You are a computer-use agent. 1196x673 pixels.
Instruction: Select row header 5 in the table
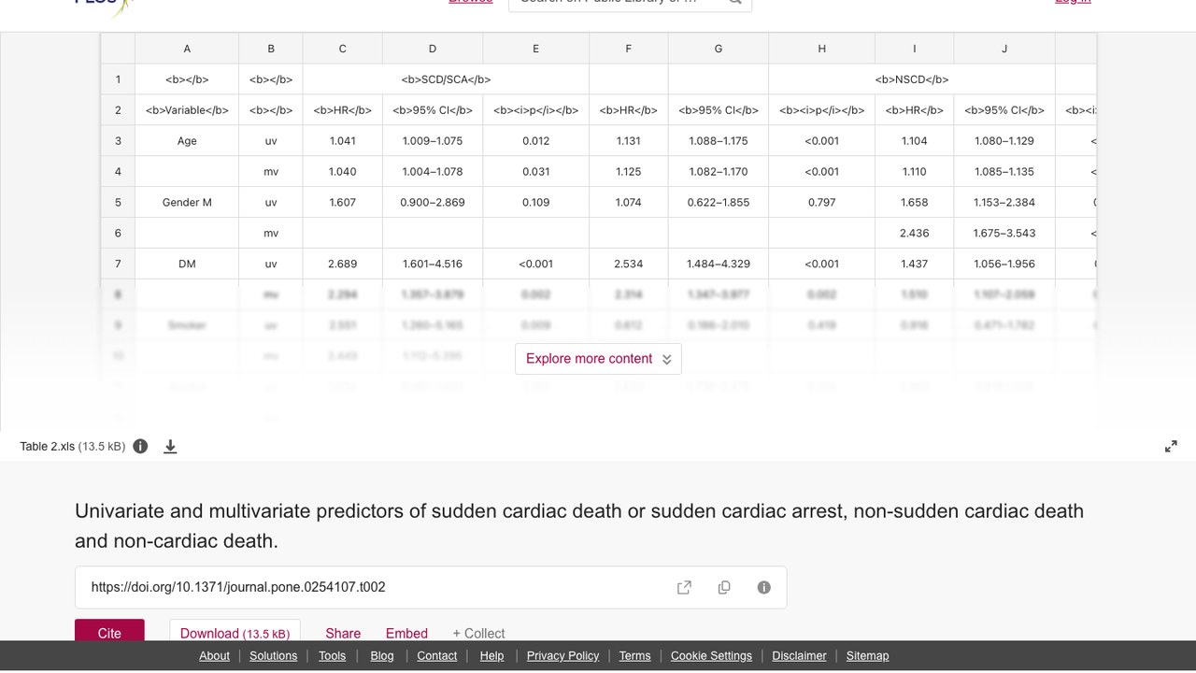point(118,202)
